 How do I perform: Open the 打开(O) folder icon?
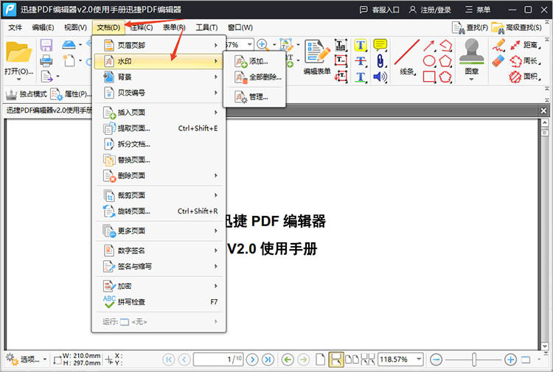18,53
